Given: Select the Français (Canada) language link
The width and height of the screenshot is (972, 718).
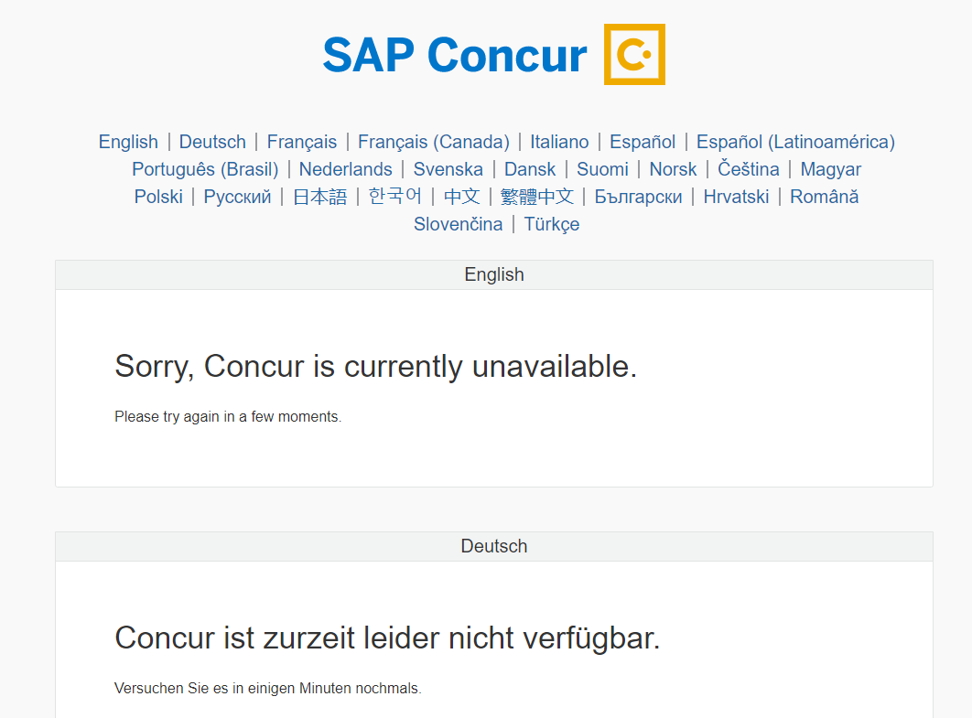Looking at the screenshot, I should pyautogui.click(x=433, y=142).
